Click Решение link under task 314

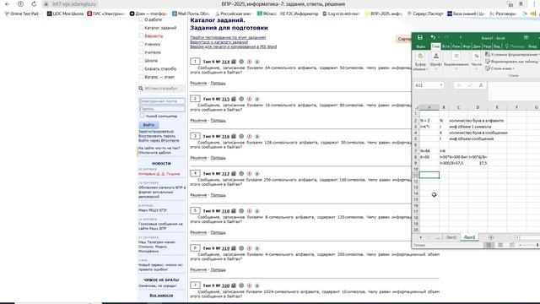coord(198,83)
